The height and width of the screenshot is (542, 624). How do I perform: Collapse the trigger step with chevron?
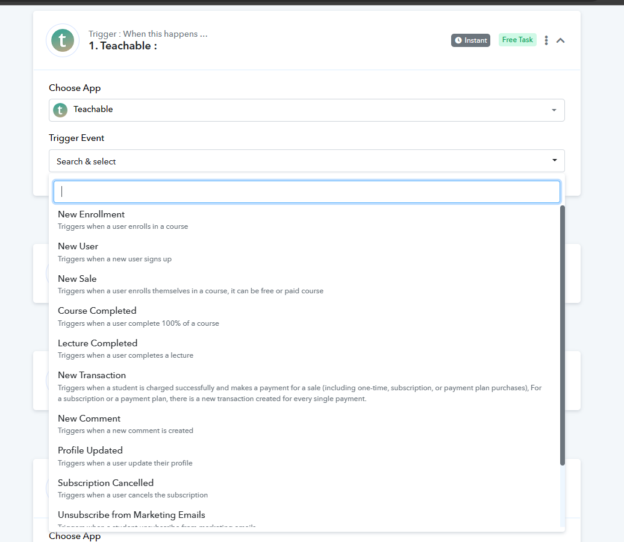[x=560, y=40]
